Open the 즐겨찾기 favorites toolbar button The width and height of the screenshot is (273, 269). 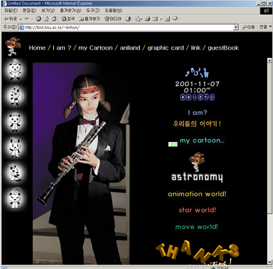(89, 19)
